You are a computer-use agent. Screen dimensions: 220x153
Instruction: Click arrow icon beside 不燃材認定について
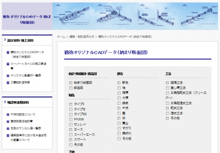coord(8,115)
